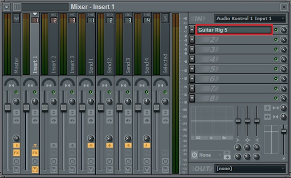Image resolution: width=291 pixels, height=178 pixels.
Task: Toggle the green mute LED on Insert 1
Action: coord(34,92)
